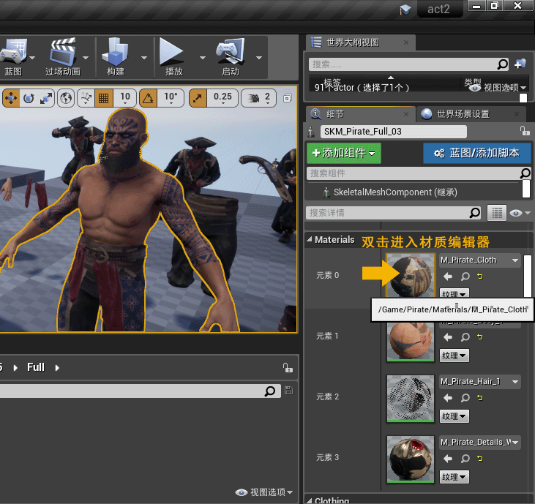Adjust camera speed setting 2

pyautogui.click(x=258, y=99)
